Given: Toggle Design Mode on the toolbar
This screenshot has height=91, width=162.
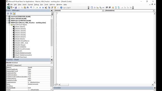Looking at the screenshot, I should coord(46,8).
